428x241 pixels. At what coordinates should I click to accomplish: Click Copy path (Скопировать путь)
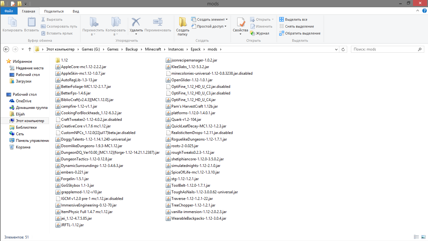(x=59, y=26)
